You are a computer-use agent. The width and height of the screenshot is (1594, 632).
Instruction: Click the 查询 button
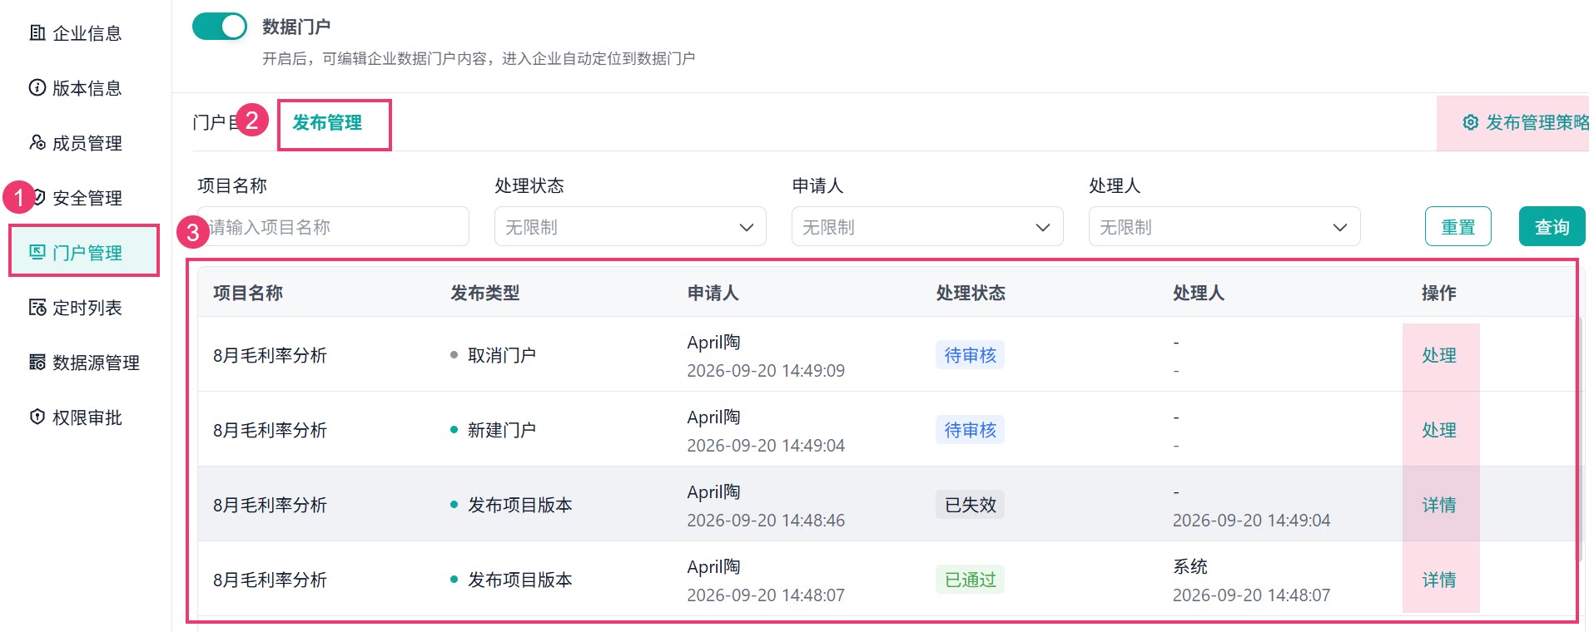[1552, 226]
